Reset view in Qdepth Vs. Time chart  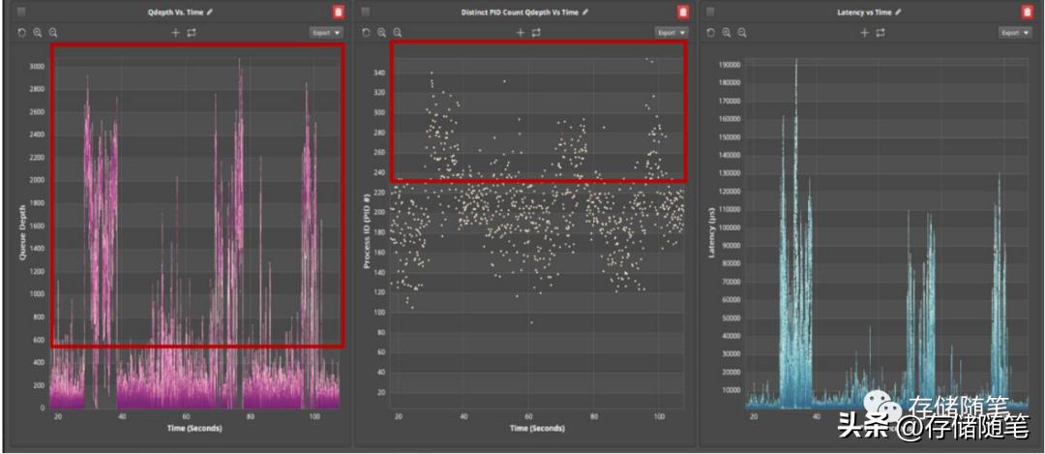(x=23, y=32)
